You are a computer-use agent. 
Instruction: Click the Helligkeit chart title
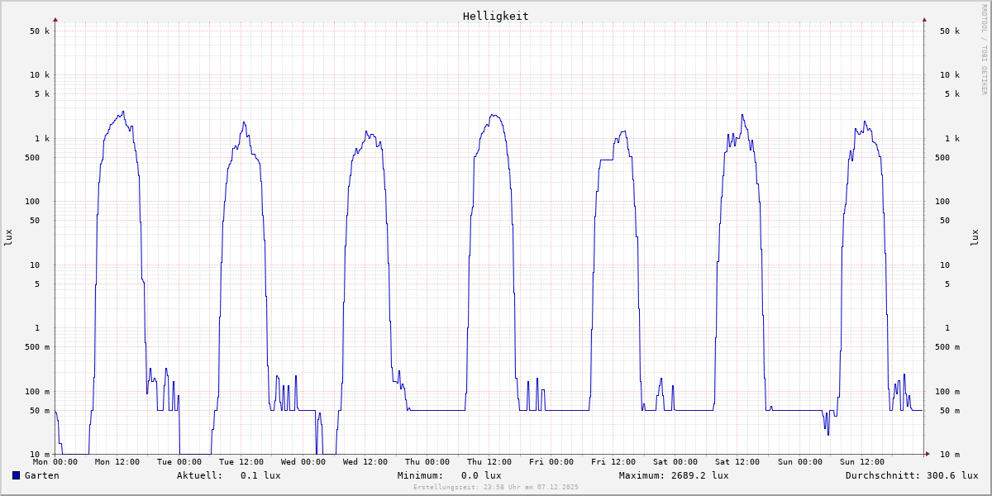[x=495, y=16]
